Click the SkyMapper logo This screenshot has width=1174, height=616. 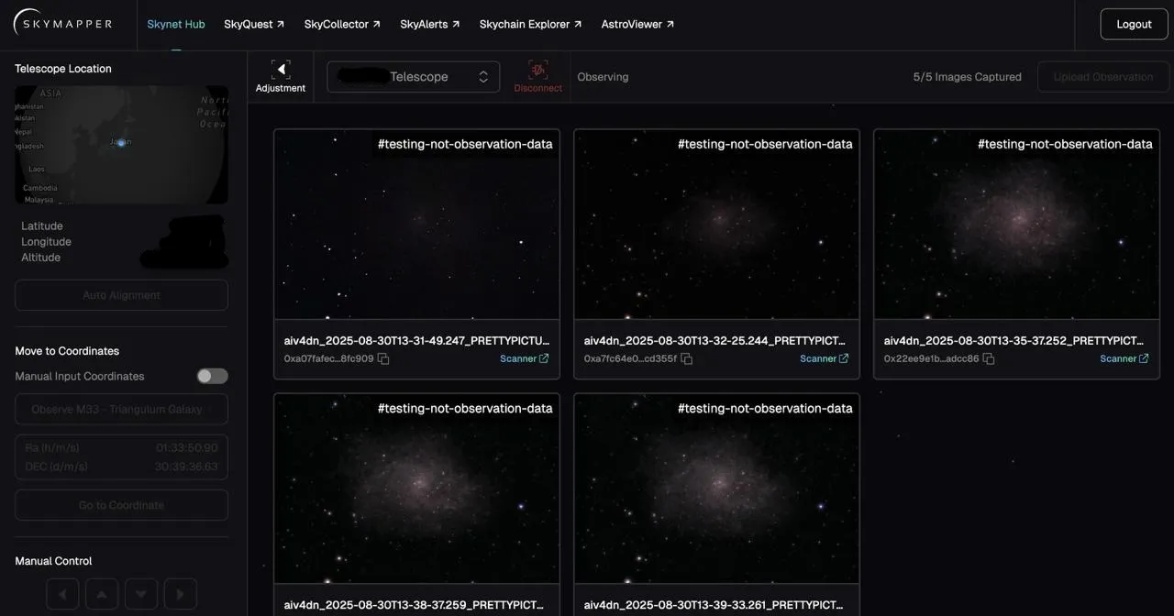coord(62,23)
